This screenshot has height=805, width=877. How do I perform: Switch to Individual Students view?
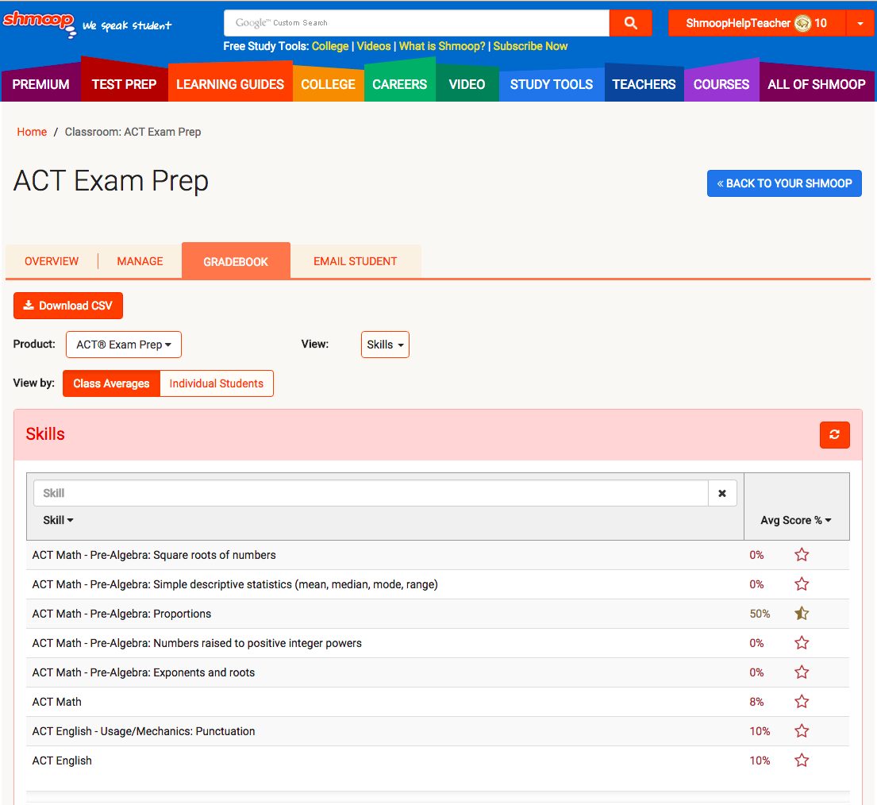tap(217, 383)
